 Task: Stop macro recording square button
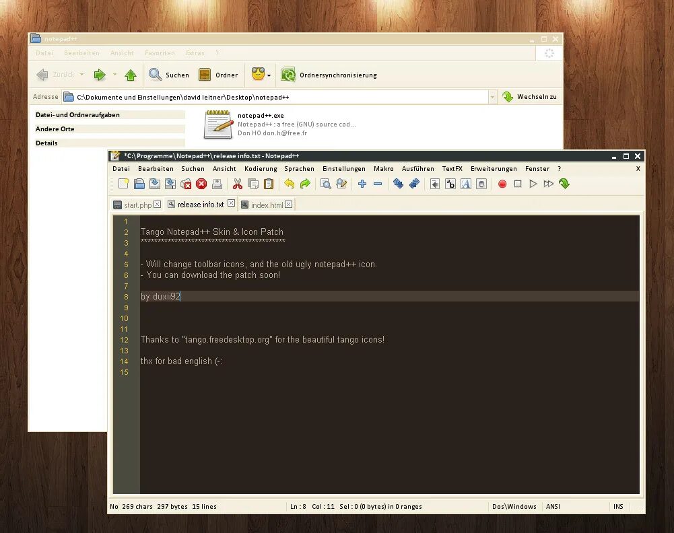coord(518,184)
